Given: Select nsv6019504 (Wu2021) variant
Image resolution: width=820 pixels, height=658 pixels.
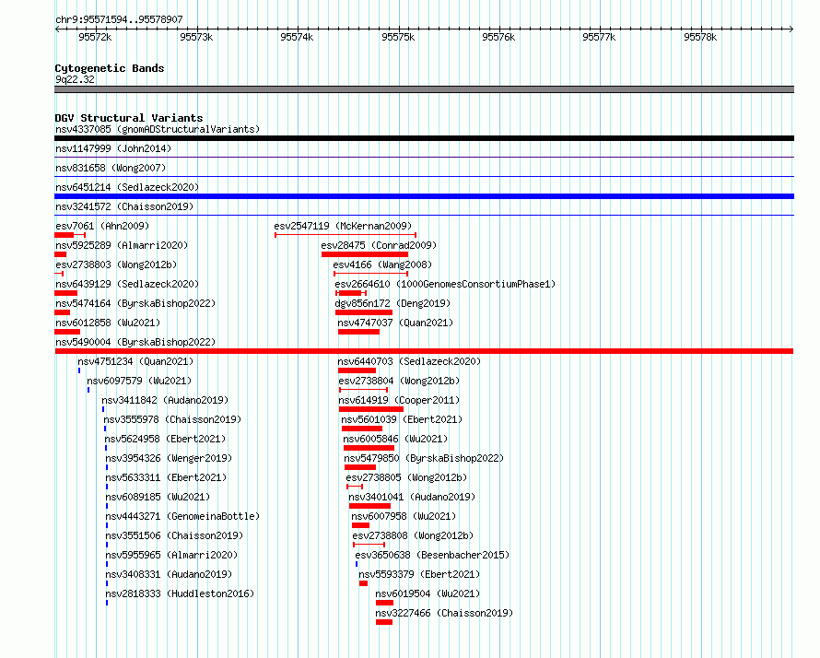Looking at the screenshot, I should point(428,593).
